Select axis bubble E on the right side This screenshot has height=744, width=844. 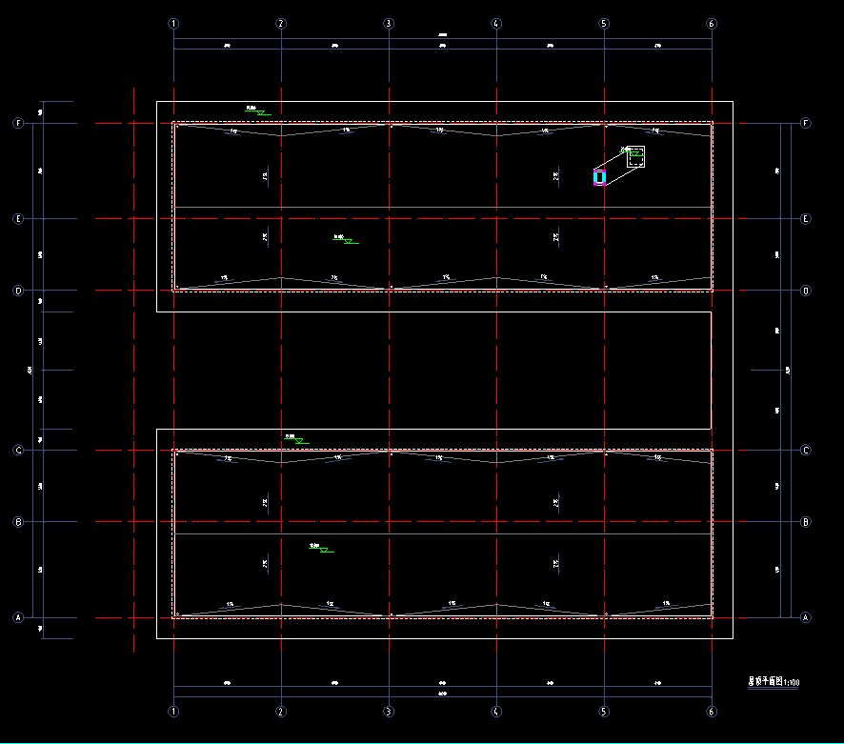[x=807, y=219]
